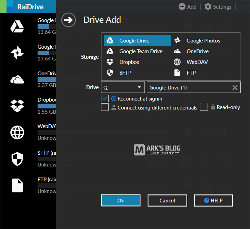Screen dimensions: 250x229
Task: Click the FTP drive name in sidebar
Action: pyautogui.click(x=47, y=180)
